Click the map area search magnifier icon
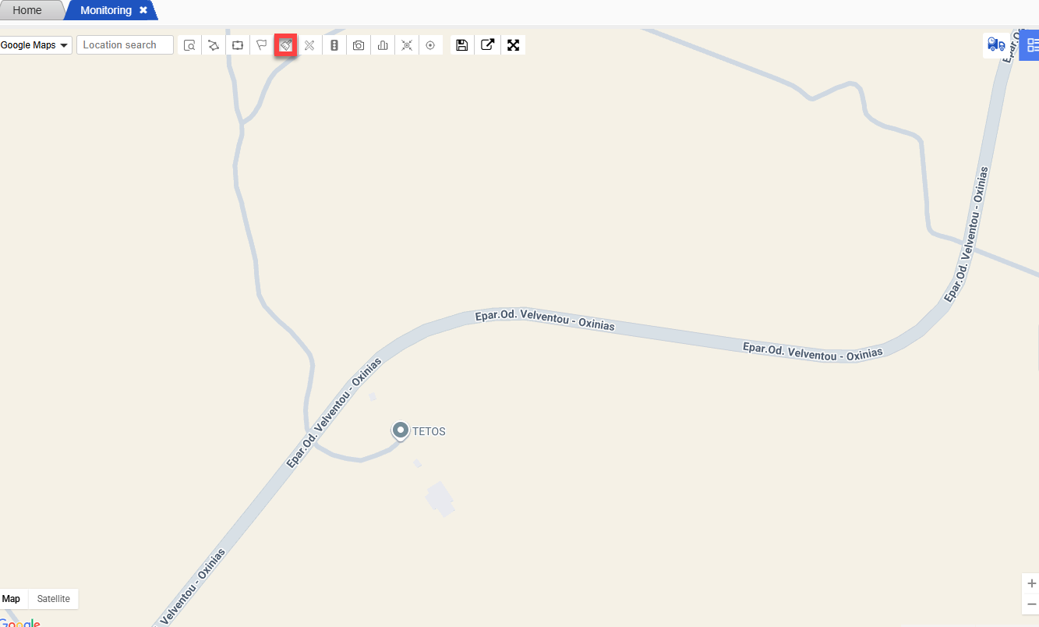The image size is (1039, 627). click(x=189, y=45)
